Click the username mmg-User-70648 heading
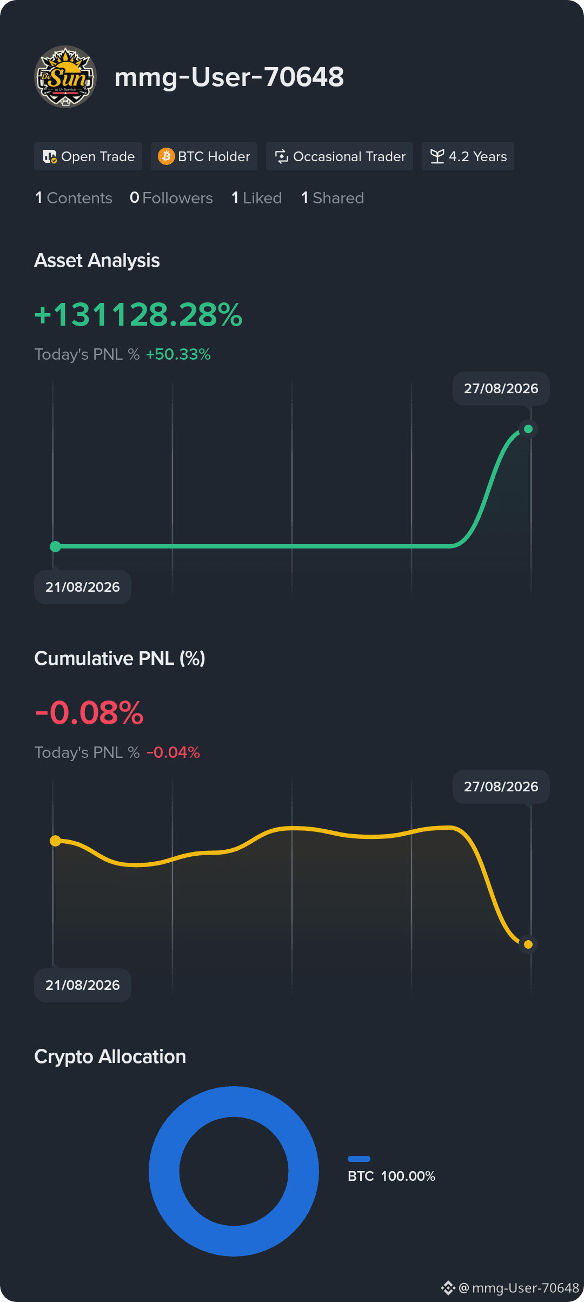 (229, 77)
